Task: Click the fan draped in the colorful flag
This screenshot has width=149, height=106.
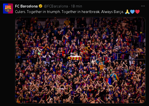Action: tap(115, 76)
